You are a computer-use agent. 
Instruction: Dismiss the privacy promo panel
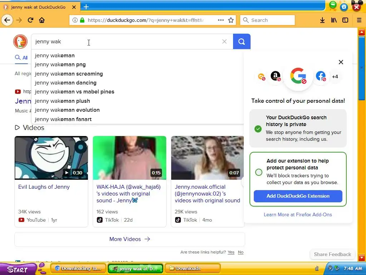tap(341, 62)
